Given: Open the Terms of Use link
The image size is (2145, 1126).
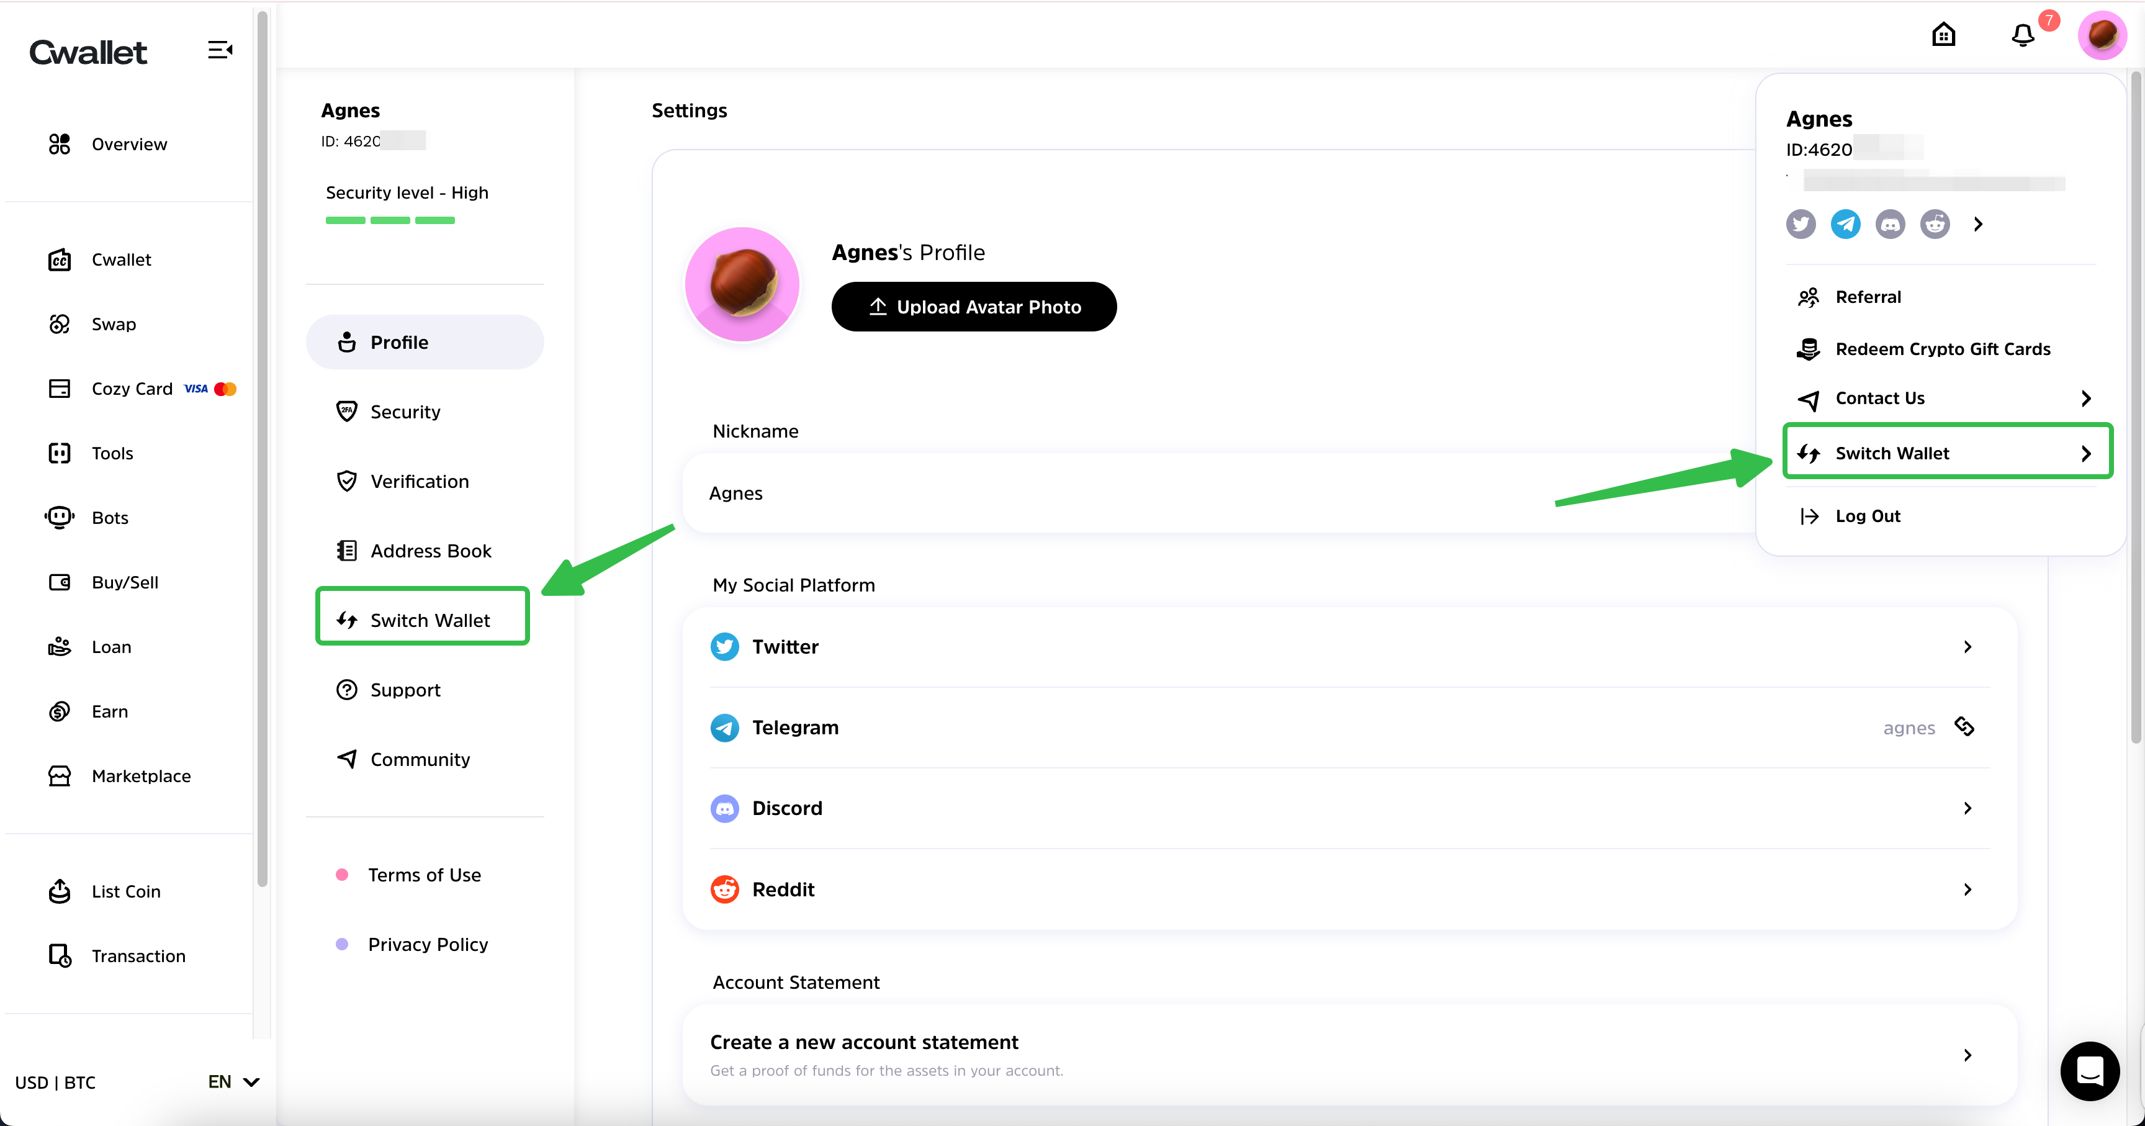Looking at the screenshot, I should (x=424, y=875).
